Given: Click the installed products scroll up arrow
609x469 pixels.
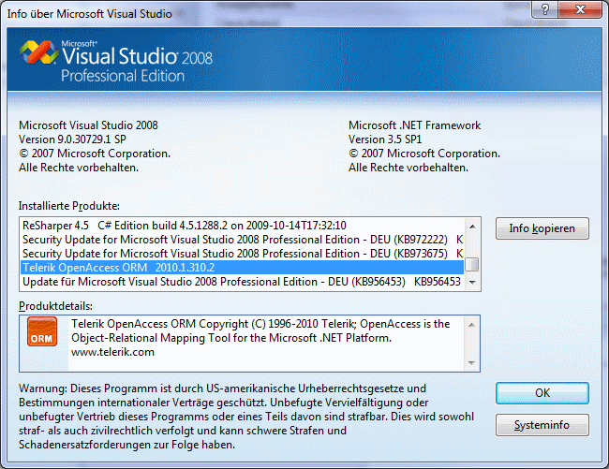Looking at the screenshot, I should [473, 226].
